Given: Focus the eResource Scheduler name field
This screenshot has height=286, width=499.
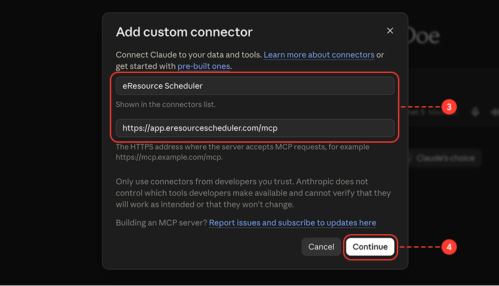Looking at the screenshot, I should click(255, 86).
